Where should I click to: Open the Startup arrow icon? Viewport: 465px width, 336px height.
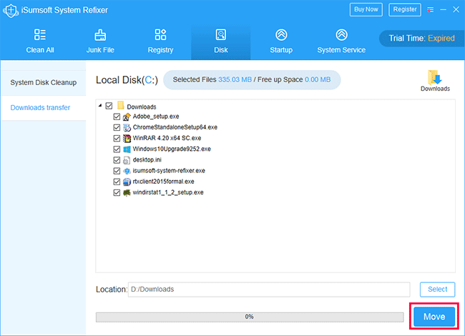coord(281,35)
